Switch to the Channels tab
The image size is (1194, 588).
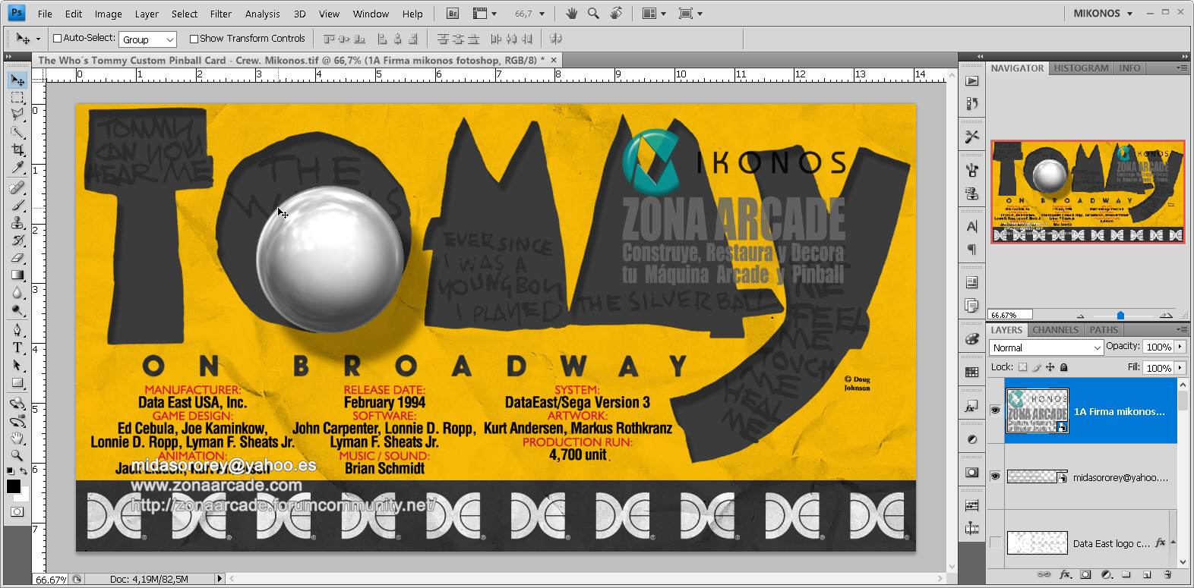[1055, 330]
